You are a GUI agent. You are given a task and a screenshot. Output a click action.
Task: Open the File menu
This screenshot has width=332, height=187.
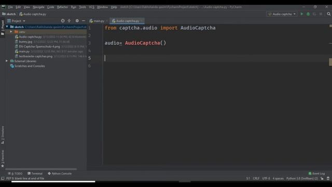pos(10,7)
